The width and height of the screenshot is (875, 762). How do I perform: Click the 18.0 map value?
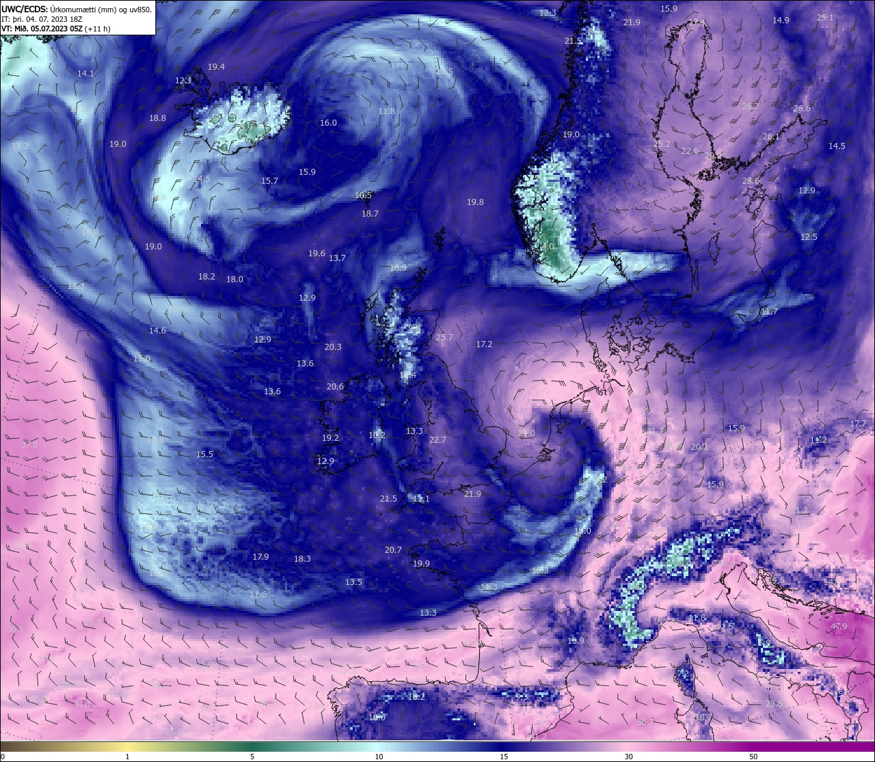click(x=234, y=279)
